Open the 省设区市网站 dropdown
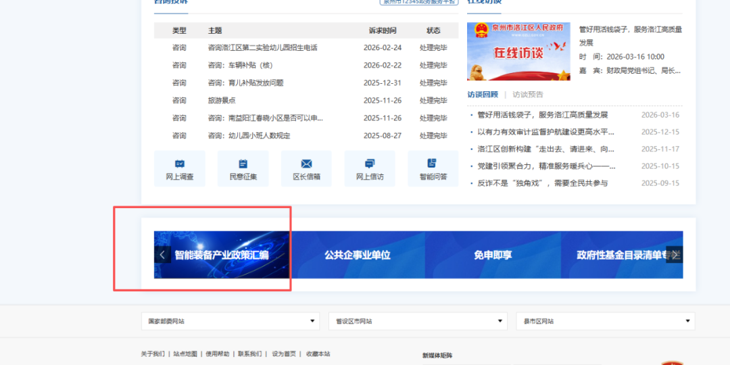Image resolution: width=730 pixels, height=365 pixels. point(418,321)
